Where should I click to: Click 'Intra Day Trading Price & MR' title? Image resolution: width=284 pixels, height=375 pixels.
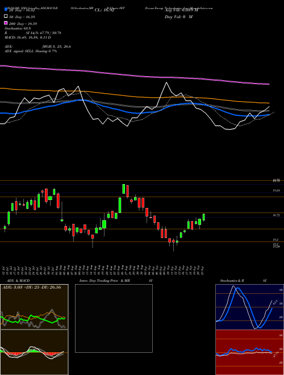click(105, 281)
